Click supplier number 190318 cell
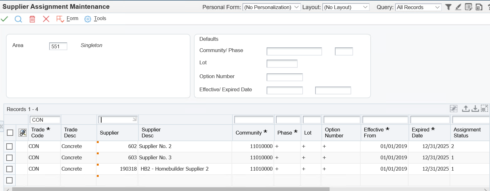The width and height of the screenshot is (490, 191). [x=117, y=169]
